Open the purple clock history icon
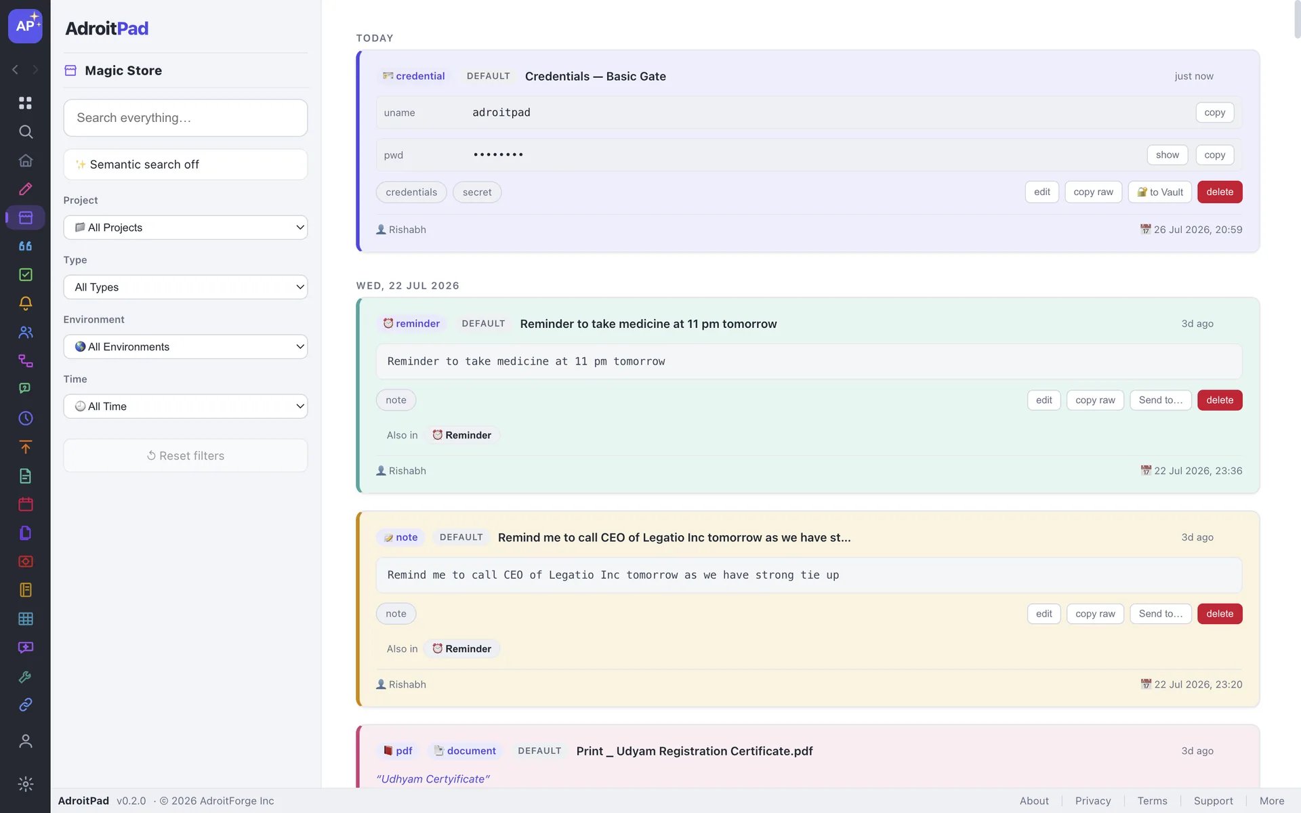1301x813 pixels. (25, 418)
